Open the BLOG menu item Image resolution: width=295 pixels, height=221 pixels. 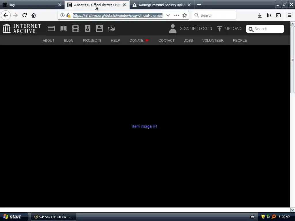pyautogui.click(x=69, y=40)
